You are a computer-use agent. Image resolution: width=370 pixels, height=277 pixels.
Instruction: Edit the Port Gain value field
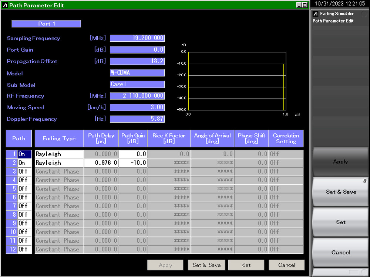(x=137, y=50)
